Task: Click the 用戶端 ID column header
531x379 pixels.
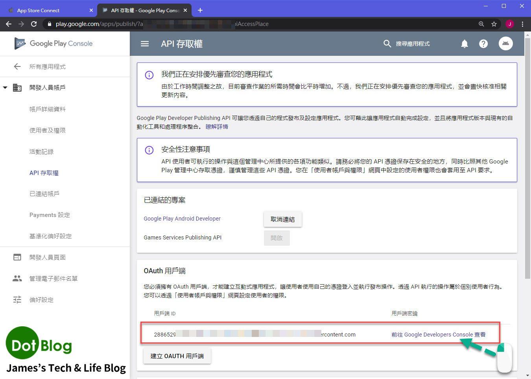Action: tap(165, 313)
